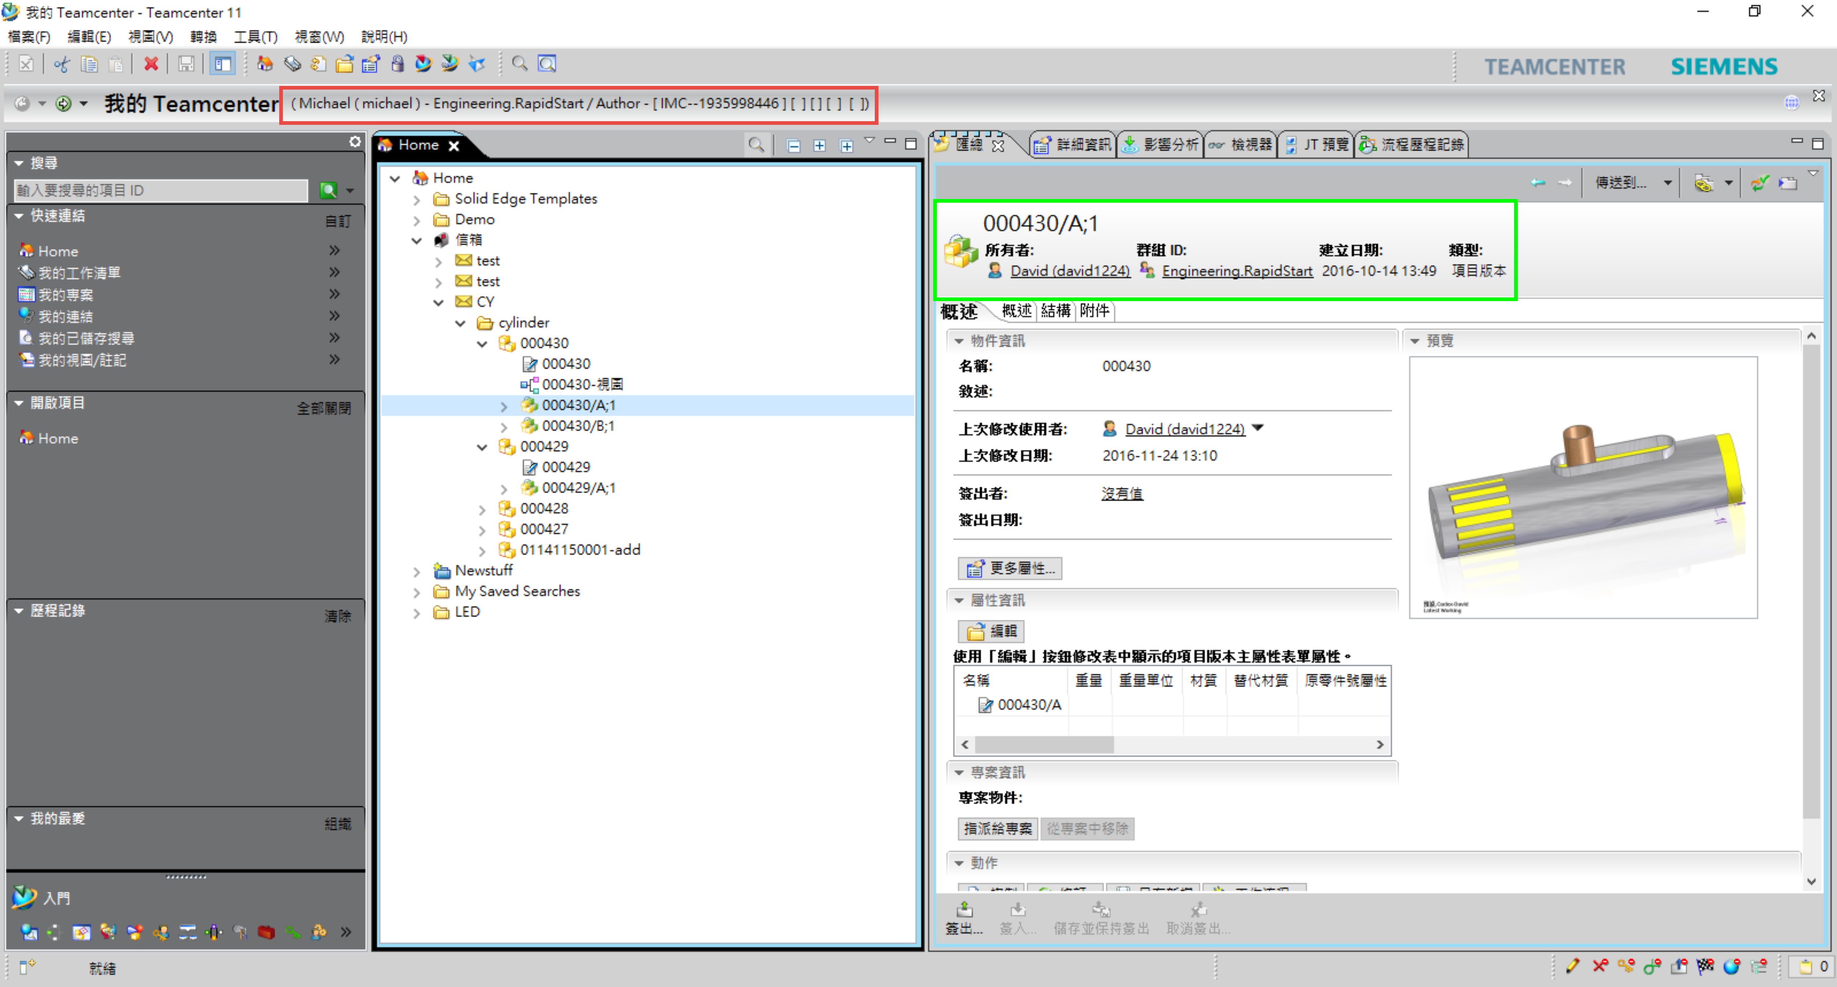Click the cylinder 3D preview thumbnail
1837x987 pixels.
1583,488
